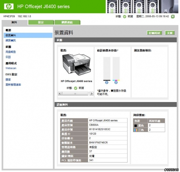The image size is (180, 172).
Task: Open 日誌 sidebar link
Action: 8,57
